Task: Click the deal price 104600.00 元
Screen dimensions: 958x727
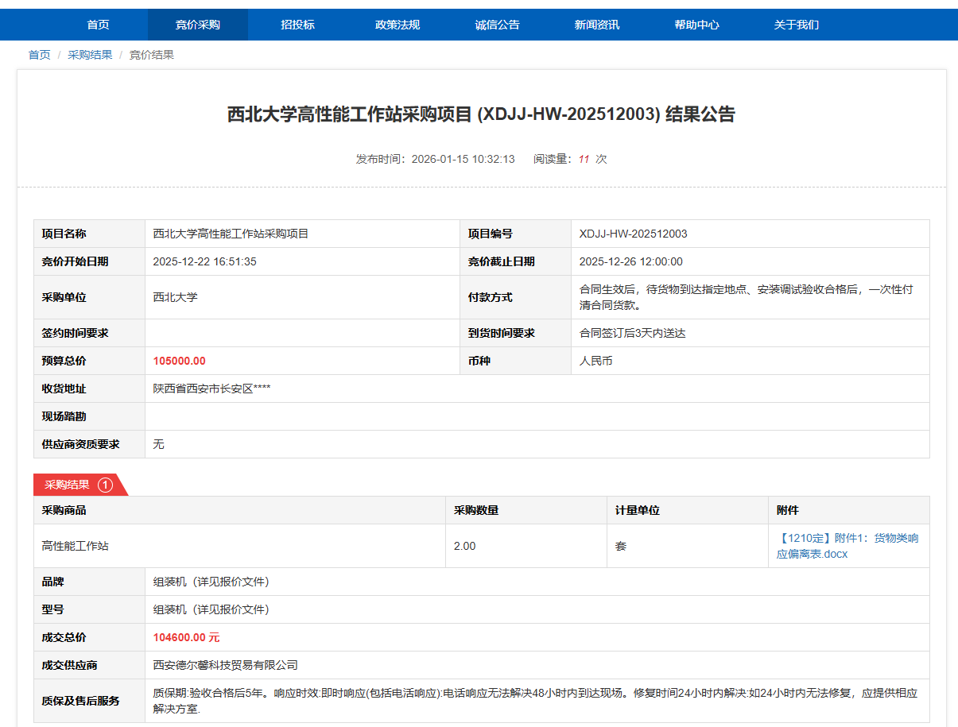Action: 186,637
